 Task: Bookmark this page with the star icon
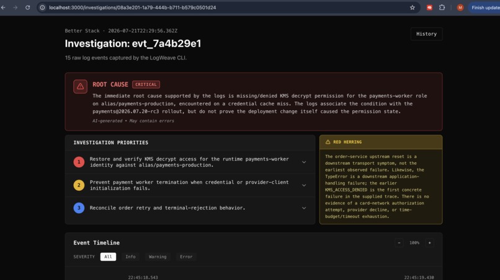413,7
